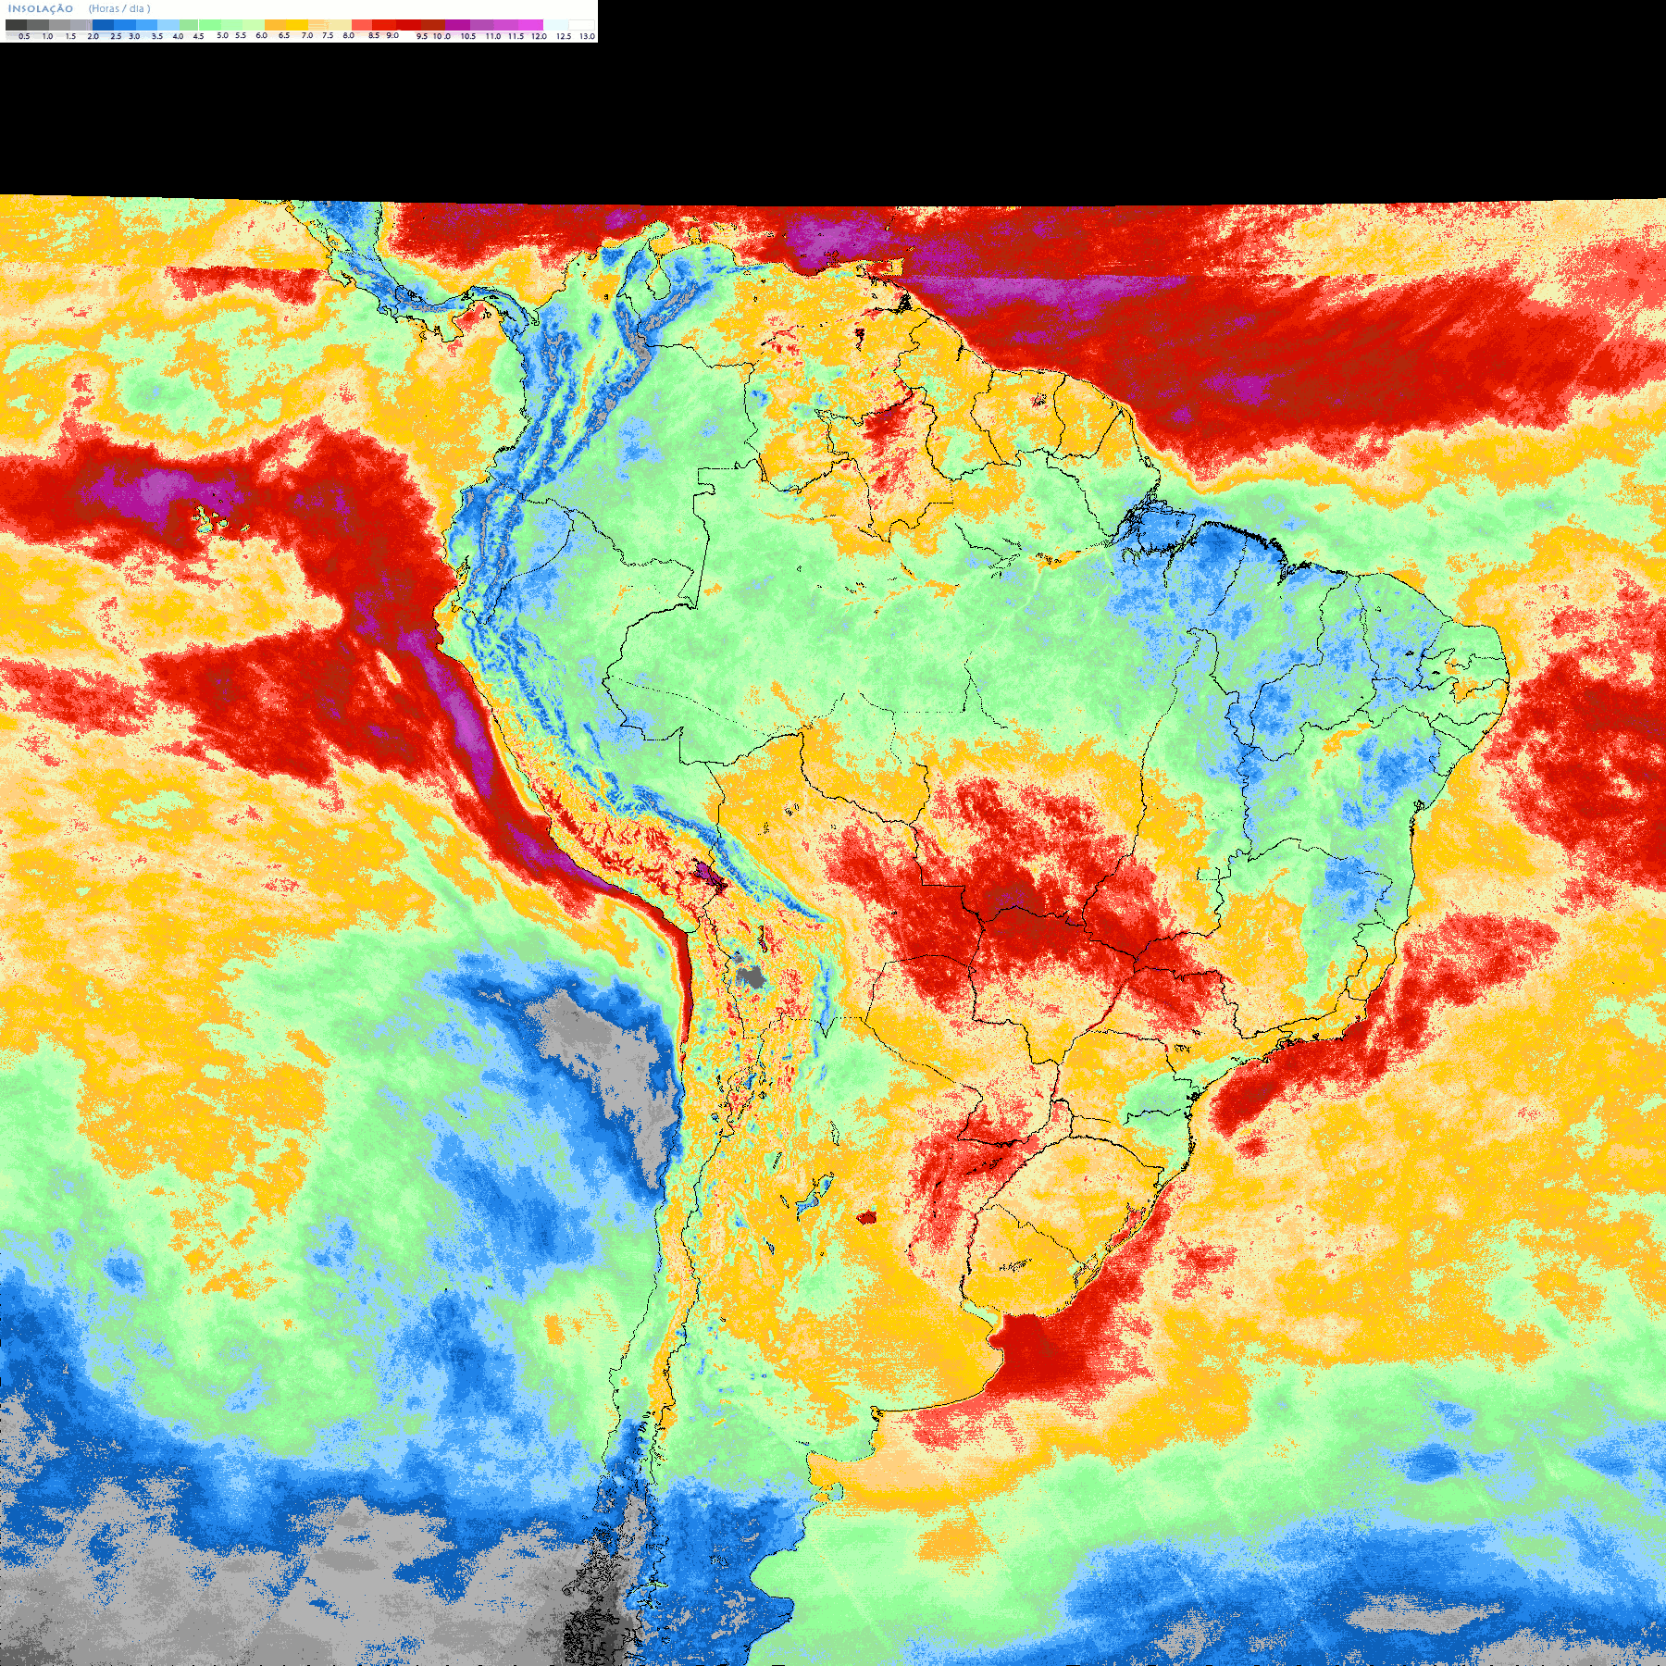Click the '1.0' legend value

coord(47,36)
